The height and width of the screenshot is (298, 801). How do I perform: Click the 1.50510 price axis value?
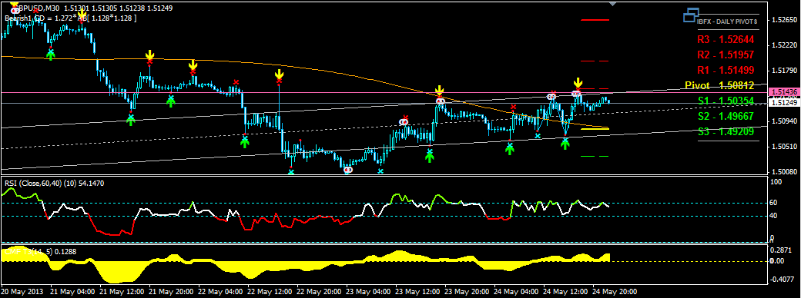[785, 147]
